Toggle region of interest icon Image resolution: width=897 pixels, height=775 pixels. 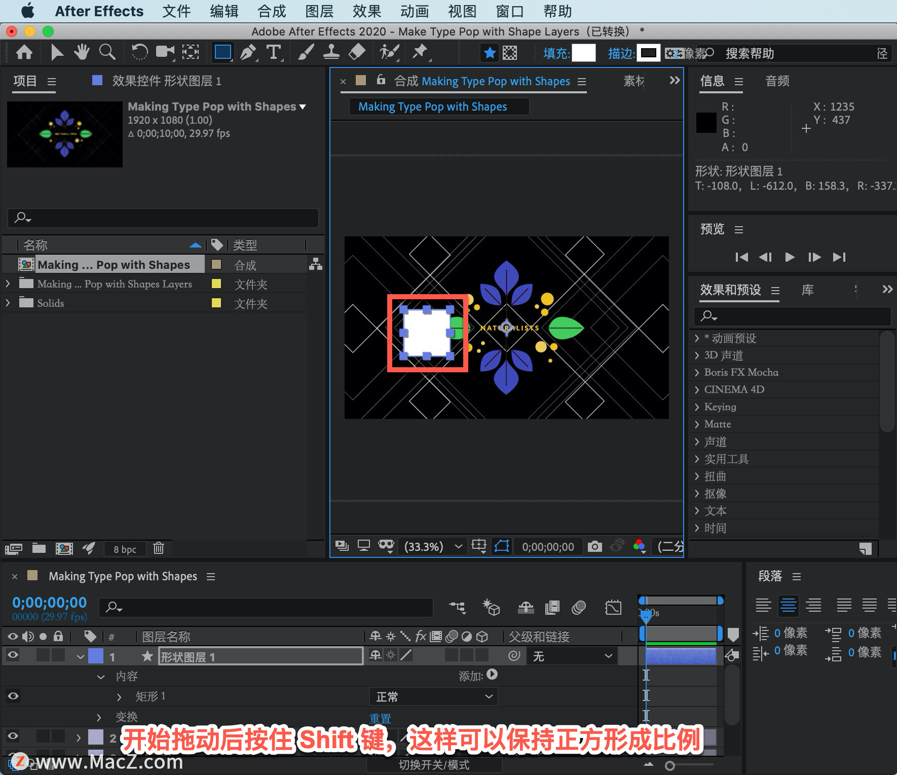pos(502,546)
